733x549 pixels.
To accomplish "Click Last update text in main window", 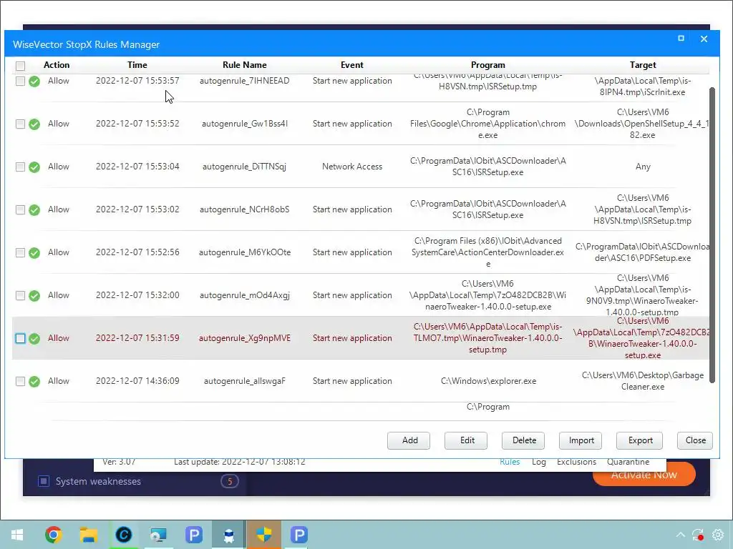I will (x=239, y=463).
